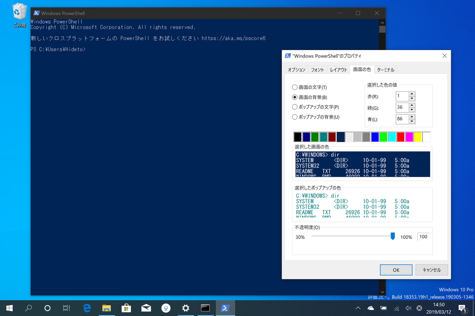Select the red color swatch
The image size is (475, 316).
[x=400, y=137]
